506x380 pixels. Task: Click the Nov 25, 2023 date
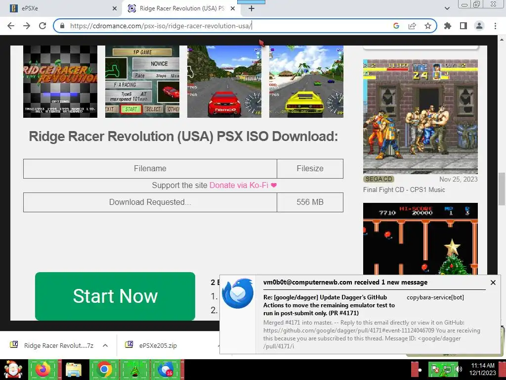tap(458, 179)
